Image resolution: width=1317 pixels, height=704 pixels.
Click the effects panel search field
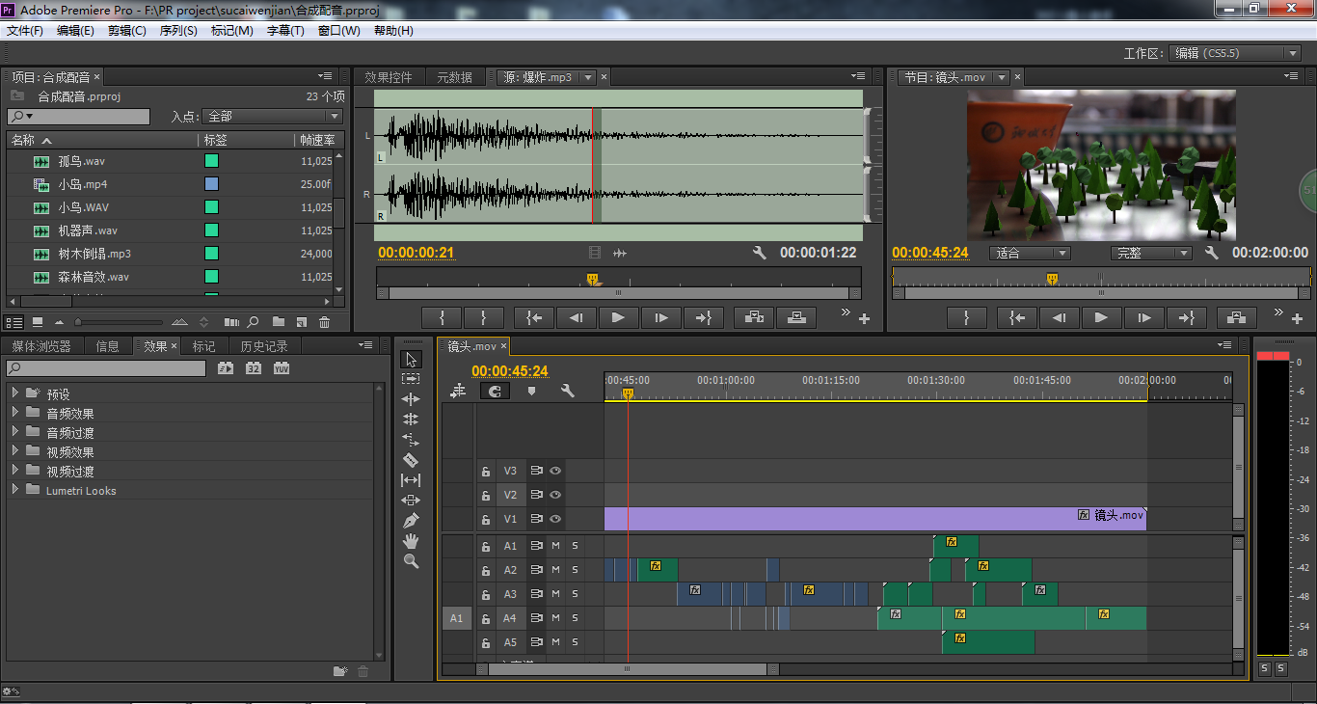106,368
